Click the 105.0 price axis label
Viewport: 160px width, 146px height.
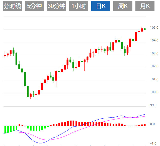point(154,28)
